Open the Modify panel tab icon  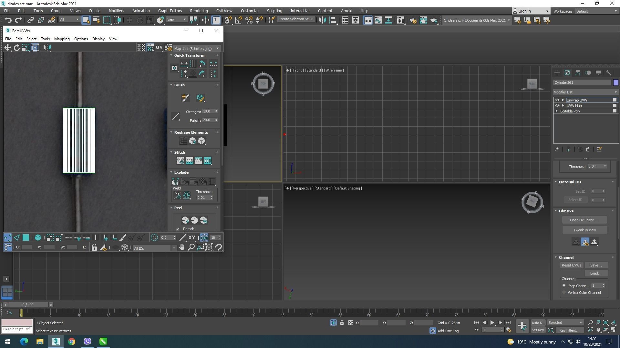[x=567, y=73]
